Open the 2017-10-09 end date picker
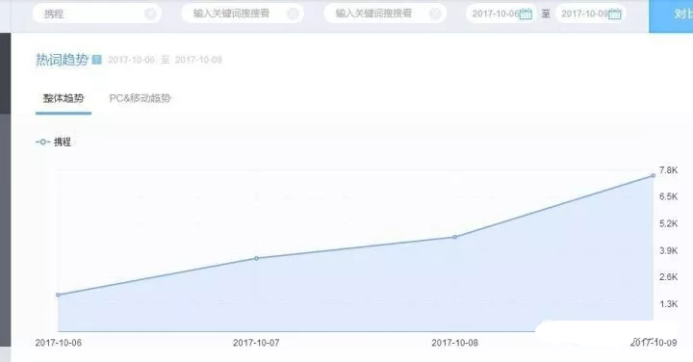Viewport: 693px width, 362px height. [x=590, y=13]
